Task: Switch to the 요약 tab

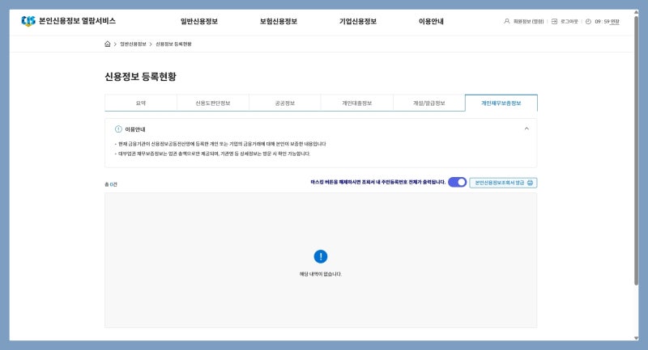Action: pos(141,103)
